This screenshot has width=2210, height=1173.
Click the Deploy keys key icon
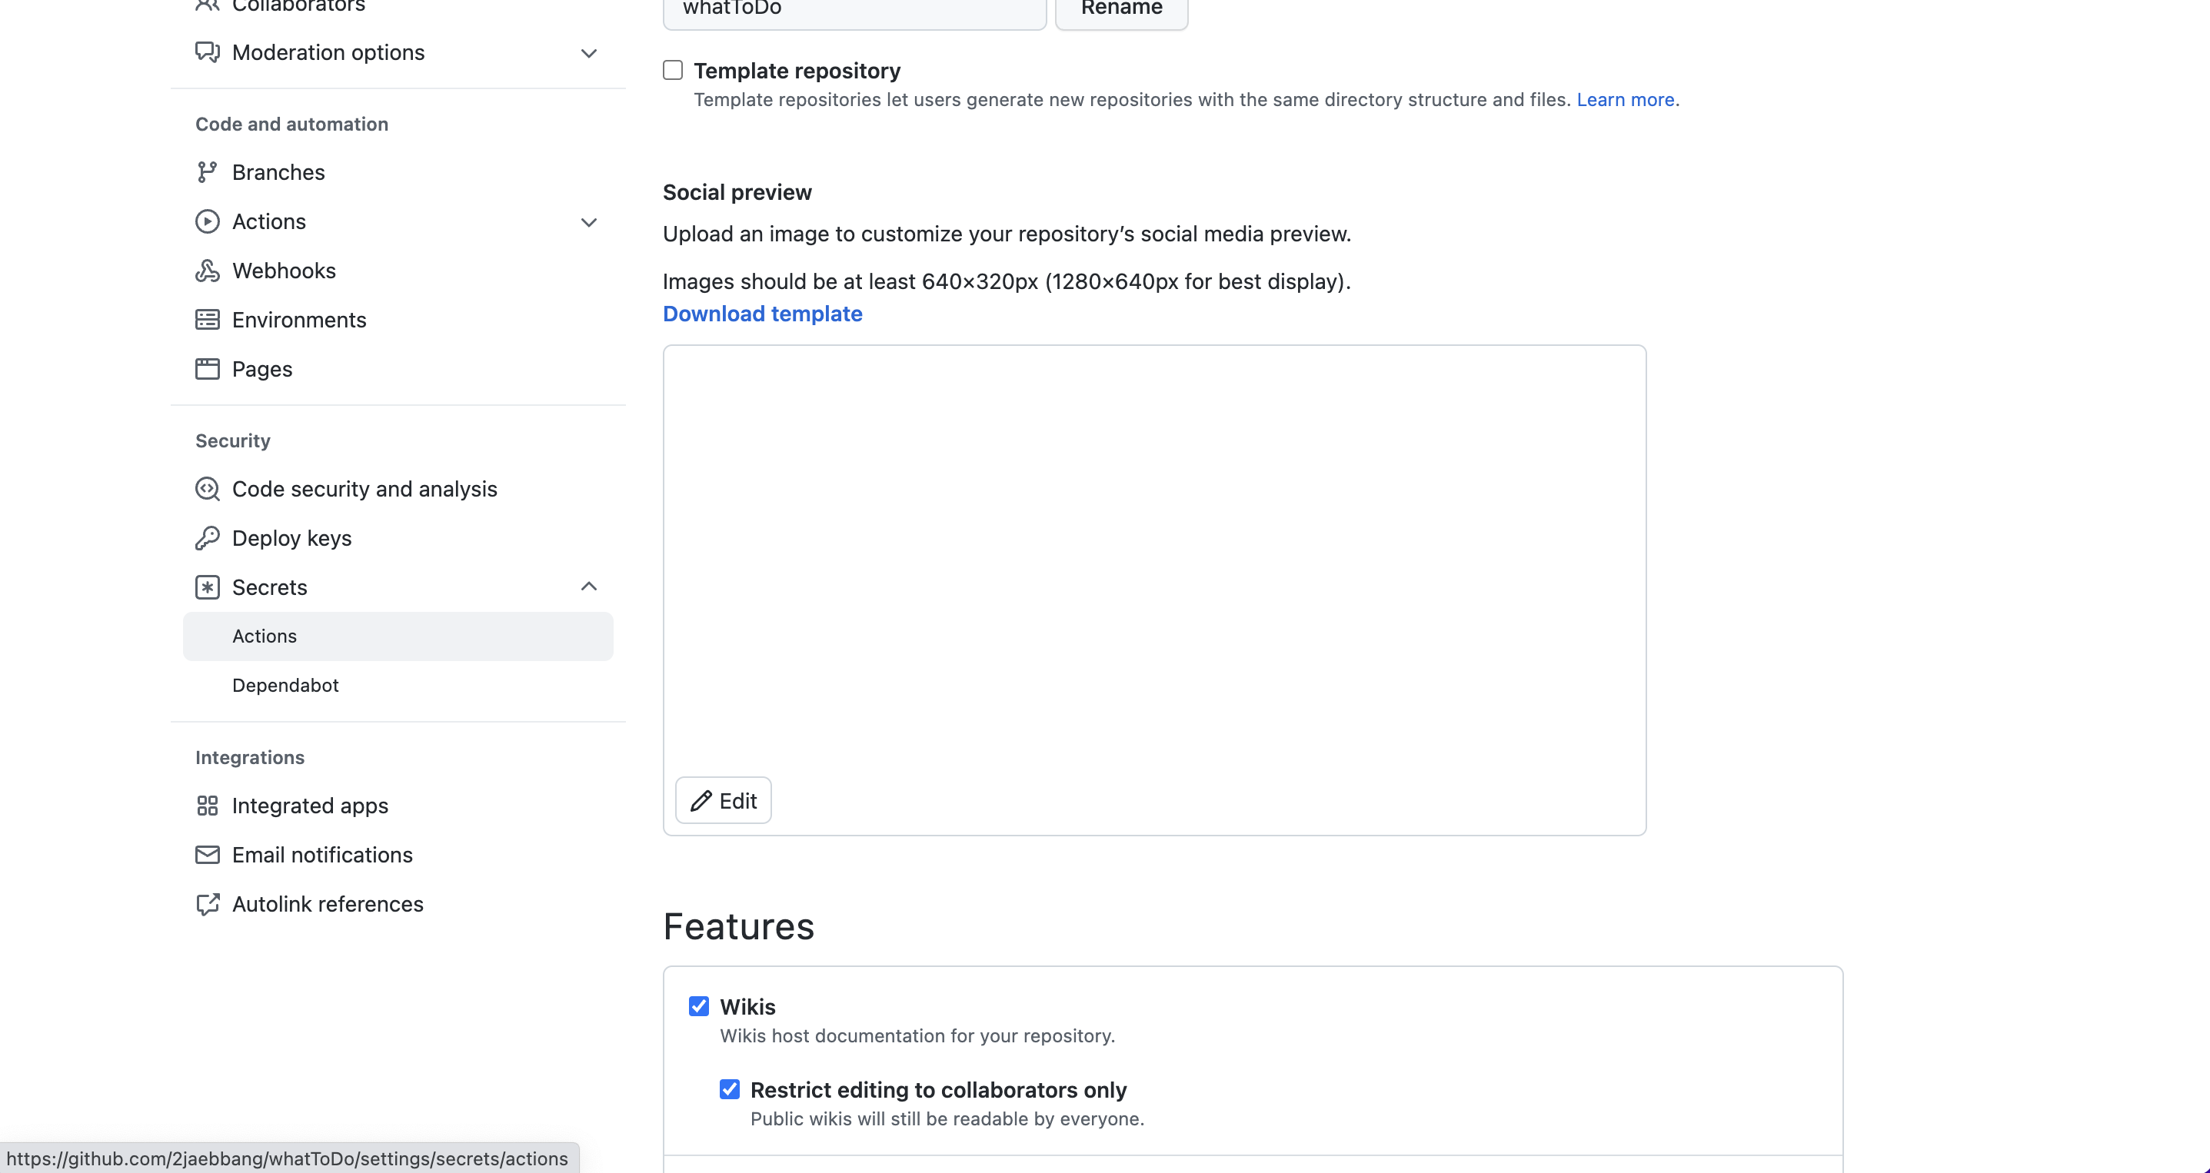coord(207,537)
